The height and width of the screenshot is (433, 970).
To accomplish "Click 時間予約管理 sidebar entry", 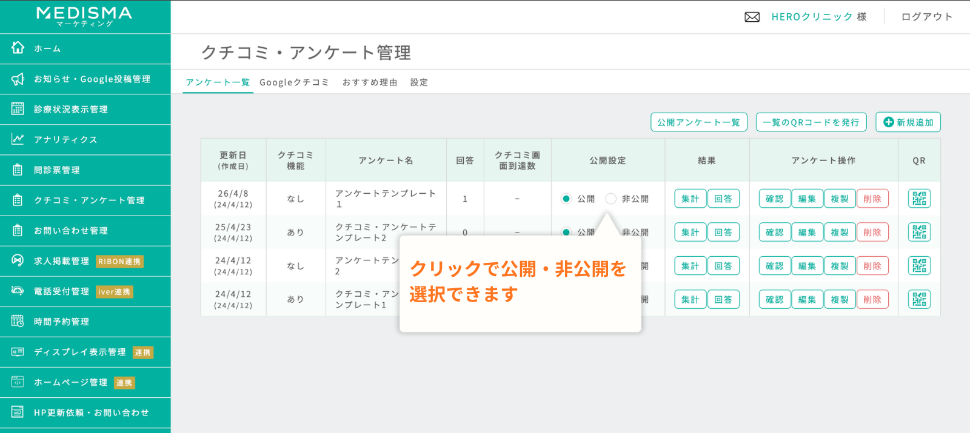I will pos(85,322).
